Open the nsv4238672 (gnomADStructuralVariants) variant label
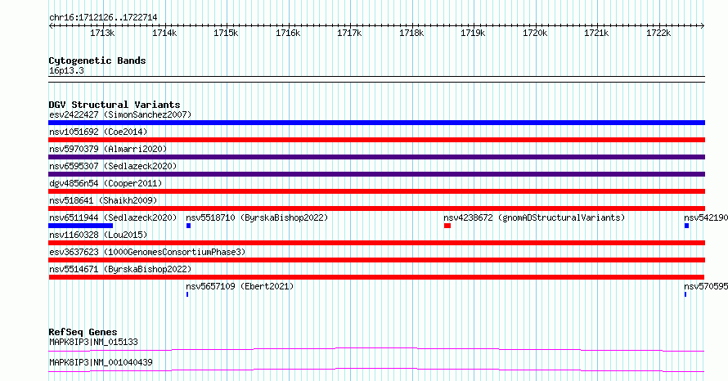The width and height of the screenshot is (728, 381). 534,217
